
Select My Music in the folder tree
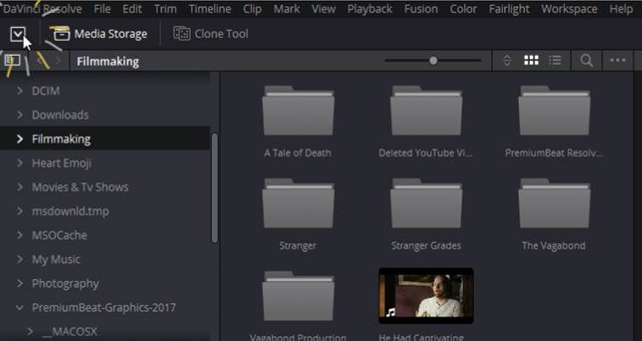pyautogui.click(x=56, y=259)
